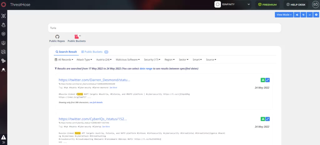320x145 pixels.
Task: Open the HELP DESK button
Action: [296, 4]
